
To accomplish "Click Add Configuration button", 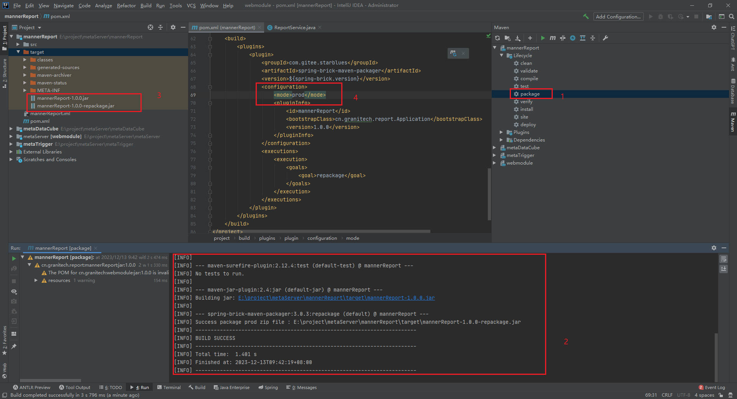I will click(618, 16).
